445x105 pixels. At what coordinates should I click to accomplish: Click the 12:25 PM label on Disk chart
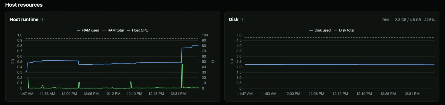pos(388,94)
